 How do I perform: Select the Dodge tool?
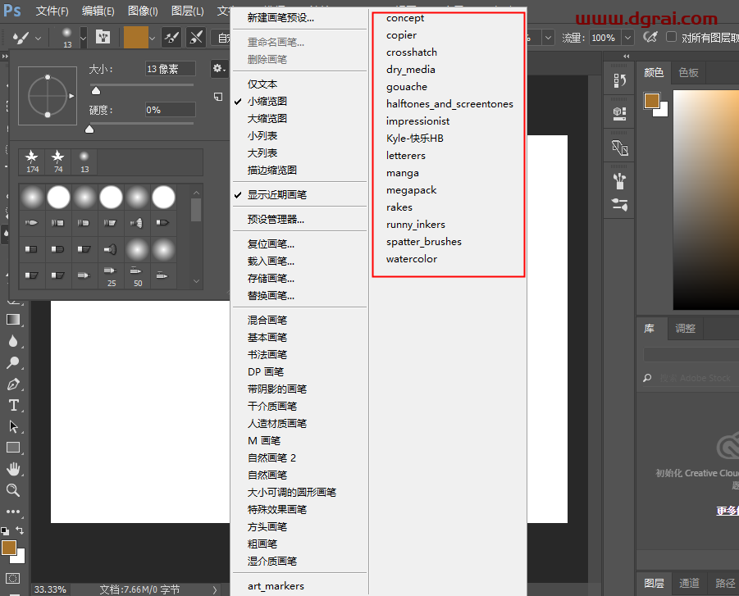tap(12, 362)
